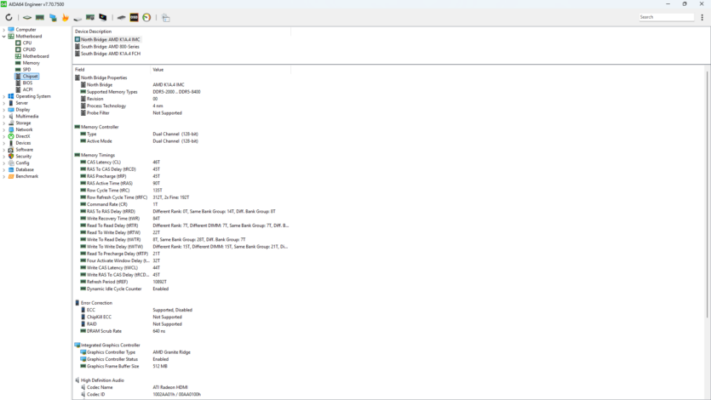
Task: Click the monitor diagnostics toolbar icon
Action: [x=103, y=17]
